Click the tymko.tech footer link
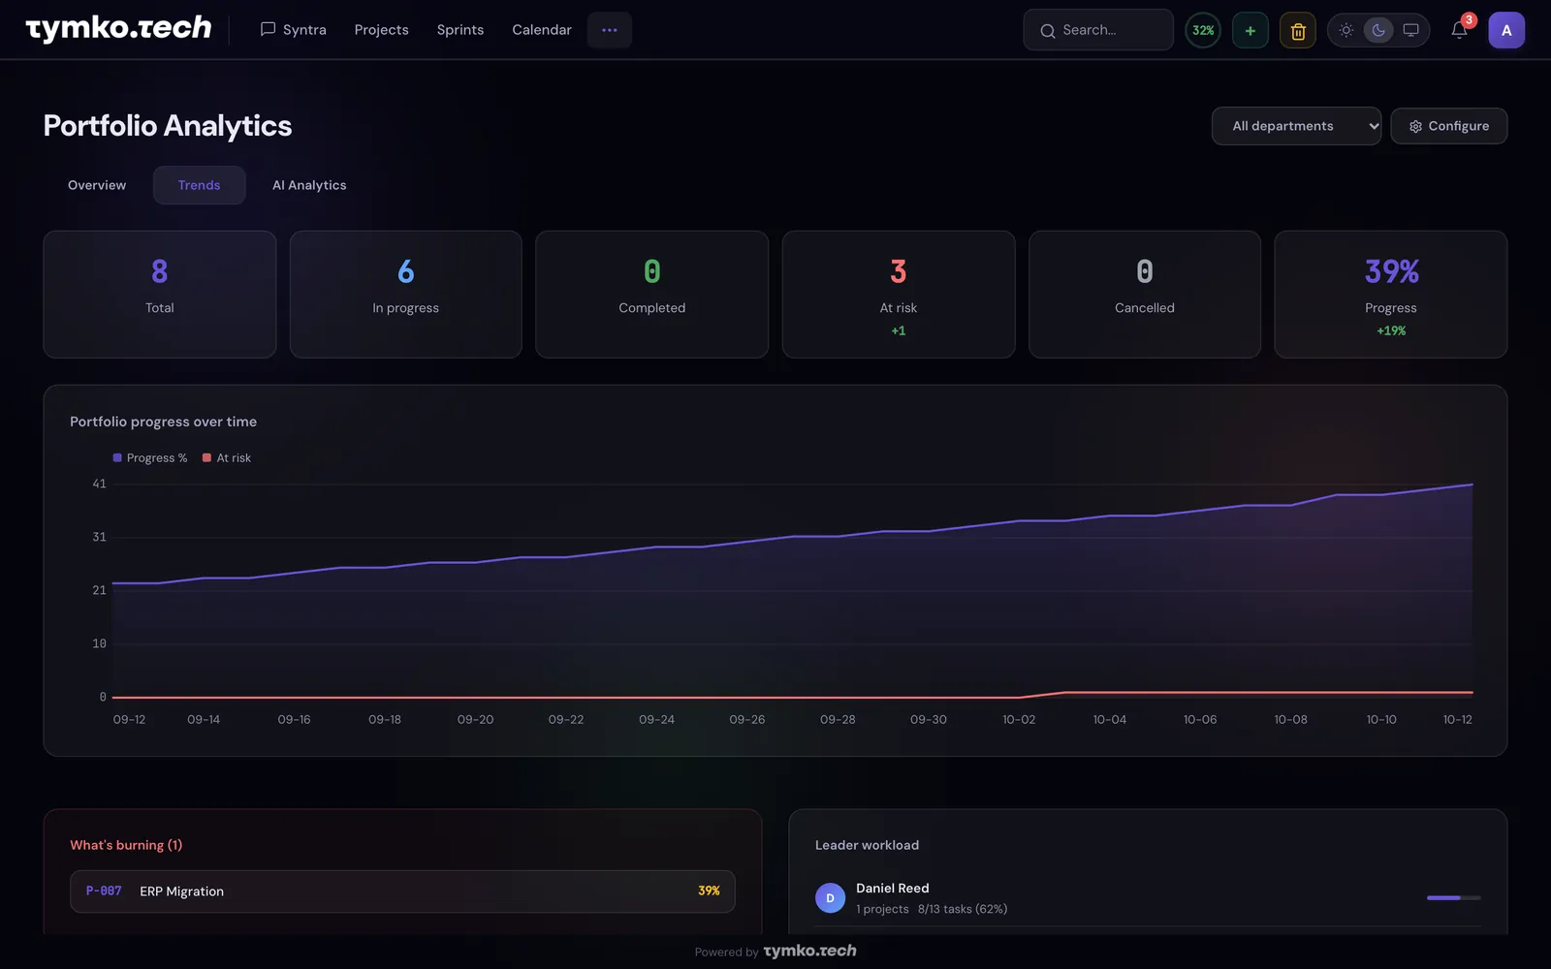 pos(809,952)
